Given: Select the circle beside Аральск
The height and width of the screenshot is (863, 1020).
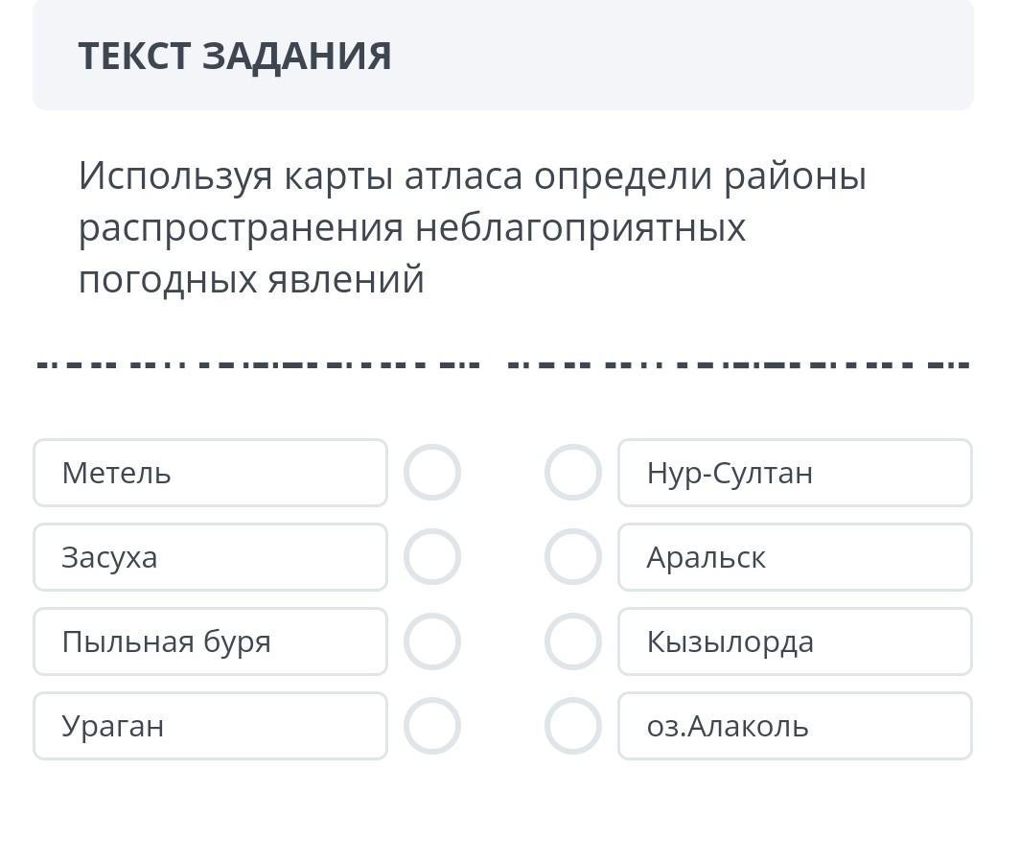Looking at the screenshot, I should (573, 557).
